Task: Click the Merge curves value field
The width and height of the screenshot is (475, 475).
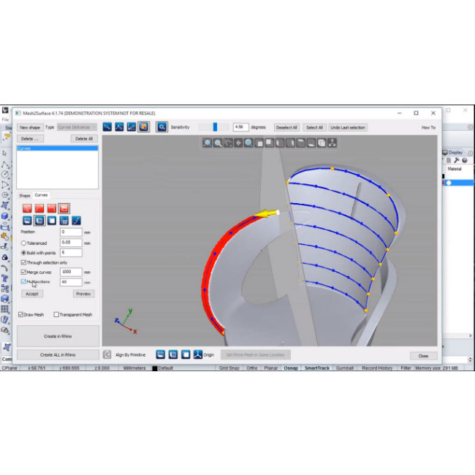Action: point(71,272)
